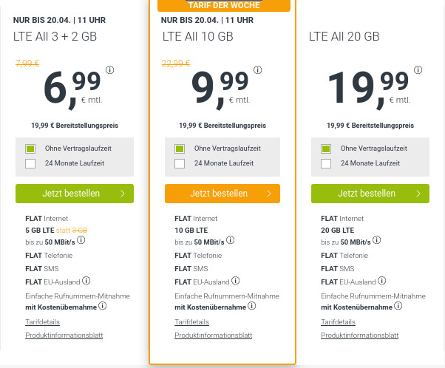Viewport: 445px width, 368px height.
Task: Open EU-Ausland info icon in first tariff
Action: [x=86, y=281]
